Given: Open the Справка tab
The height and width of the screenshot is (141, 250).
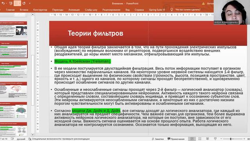Looking at the screenshot, I should click(139, 10).
